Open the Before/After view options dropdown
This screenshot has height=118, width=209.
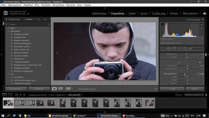point(72,89)
